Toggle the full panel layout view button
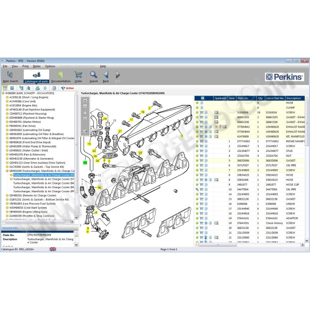Viewport: 310px width, 310px height. [5, 88]
